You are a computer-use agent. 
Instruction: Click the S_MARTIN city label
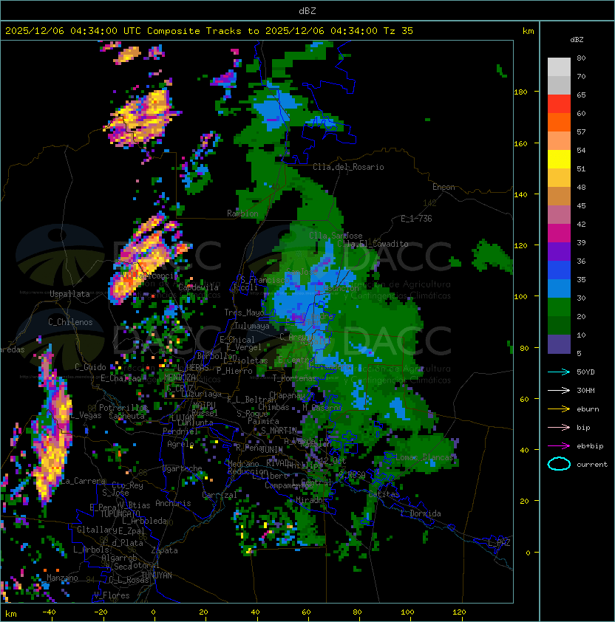pos(279,431)
